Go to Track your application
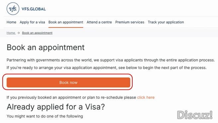 point(166,22)
